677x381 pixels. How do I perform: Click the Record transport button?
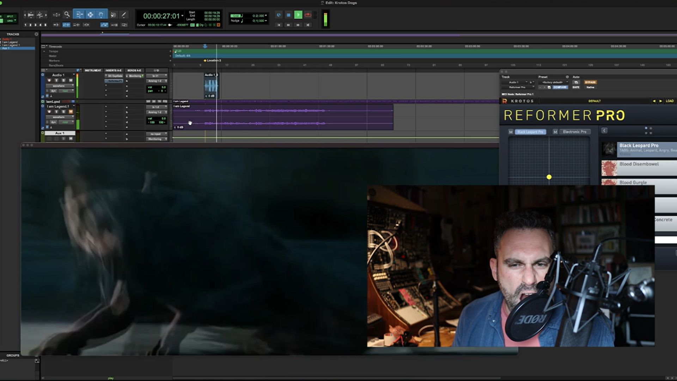pos(308,15)
